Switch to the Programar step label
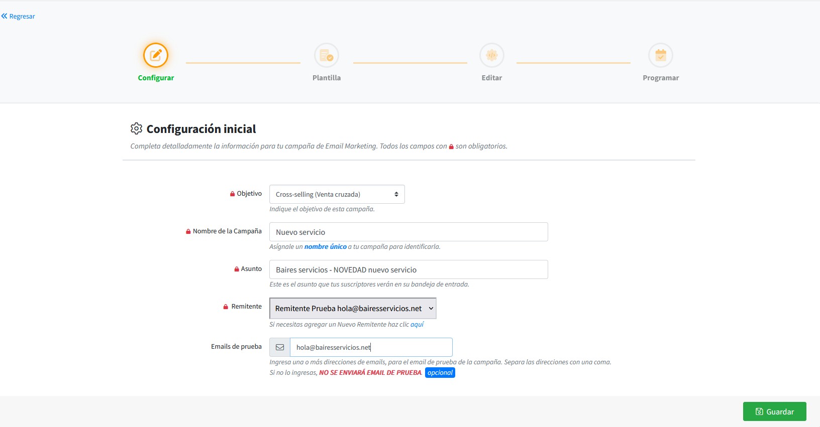 (x=661, y=78)
